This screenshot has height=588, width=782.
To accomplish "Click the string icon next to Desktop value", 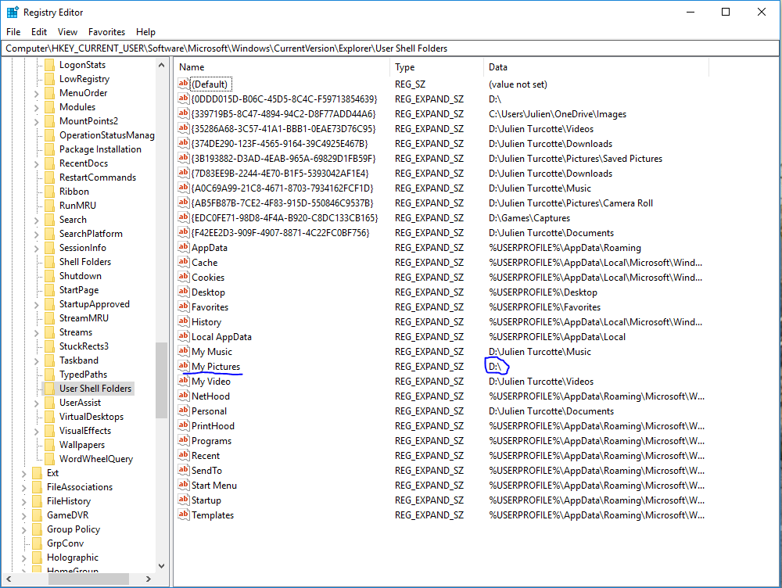I will pyautogui.click(x=184, y=292).
